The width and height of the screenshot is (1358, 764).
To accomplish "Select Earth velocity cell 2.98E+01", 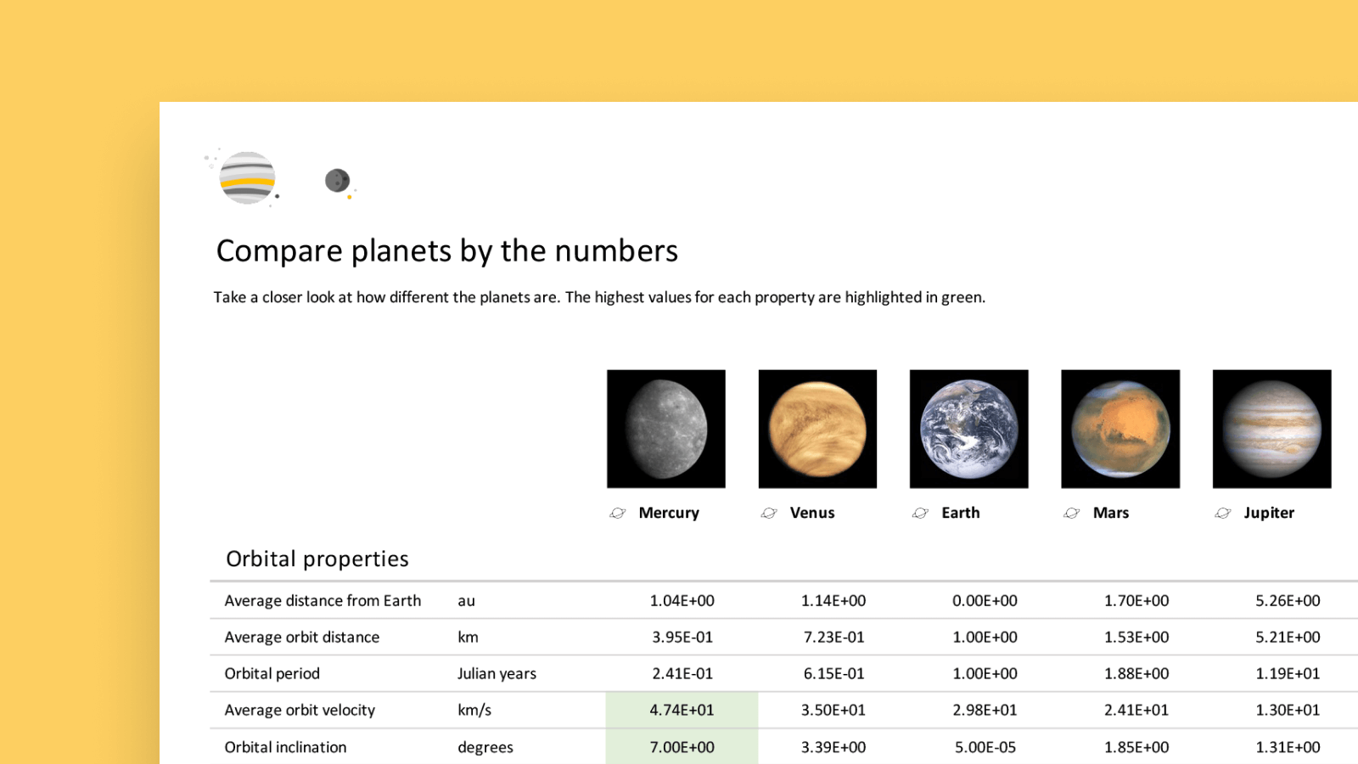I will [x=985, y=710].
